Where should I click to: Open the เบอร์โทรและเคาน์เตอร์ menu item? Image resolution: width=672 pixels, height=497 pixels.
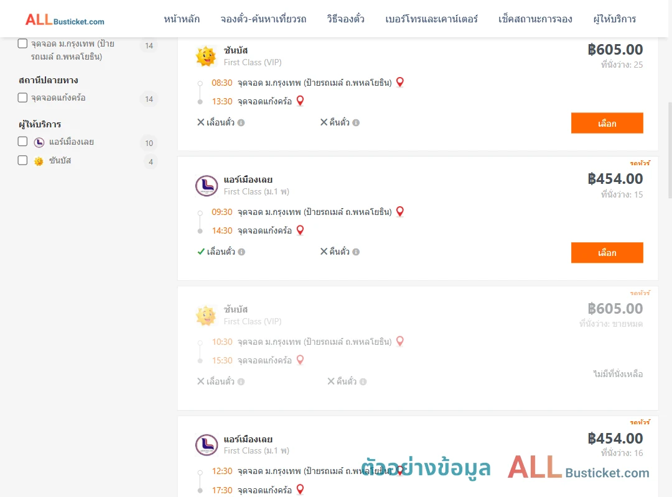[432, 19]
